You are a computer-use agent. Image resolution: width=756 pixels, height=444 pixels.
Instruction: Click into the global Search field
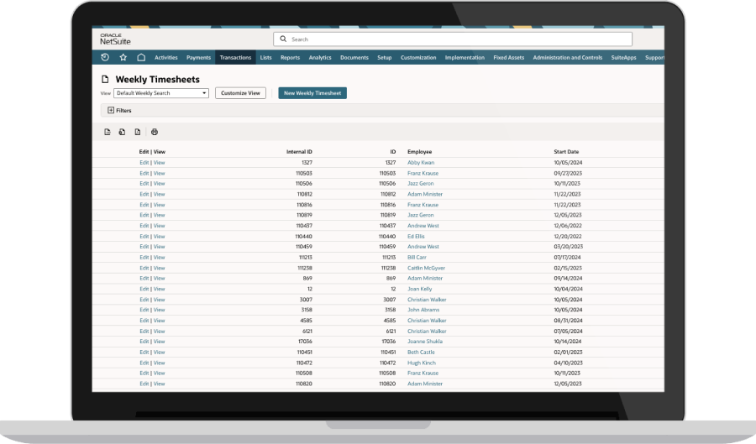pos(454,39)
